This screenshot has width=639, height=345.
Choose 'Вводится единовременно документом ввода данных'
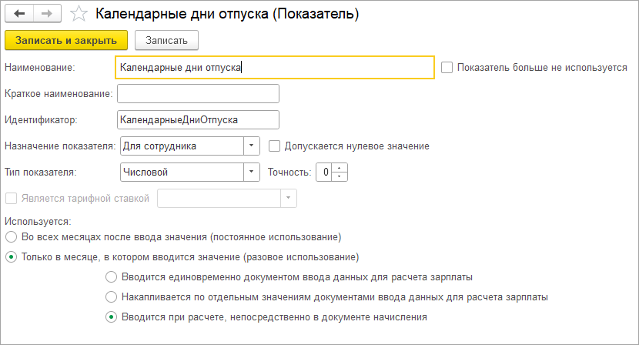(112, 277)
